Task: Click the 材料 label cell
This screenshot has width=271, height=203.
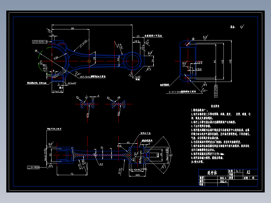Action: [246, 178]
